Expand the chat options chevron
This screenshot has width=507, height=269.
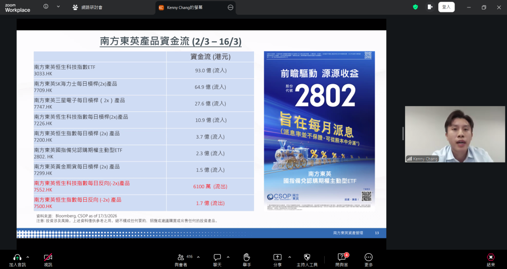(x=228, y=257)
